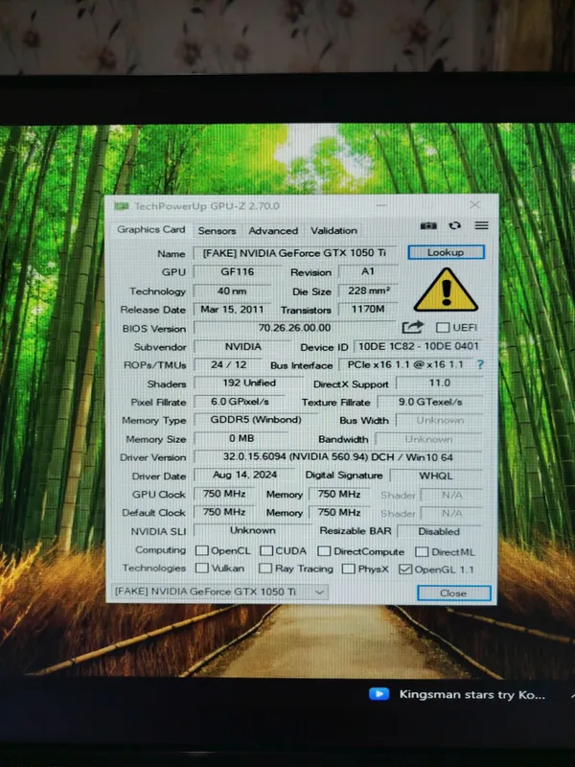Click the GPU field showing GF116
575x767 pixels.
tap(237, 272)
